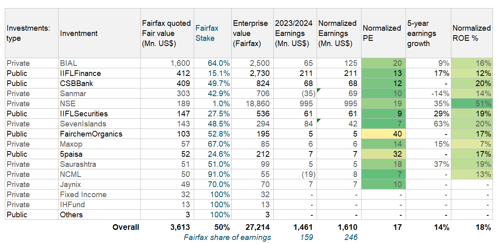The width and height of the screenshot is (497, 244).
Task: Click the FairchemOrganics cell
Action: pos(99,134)
